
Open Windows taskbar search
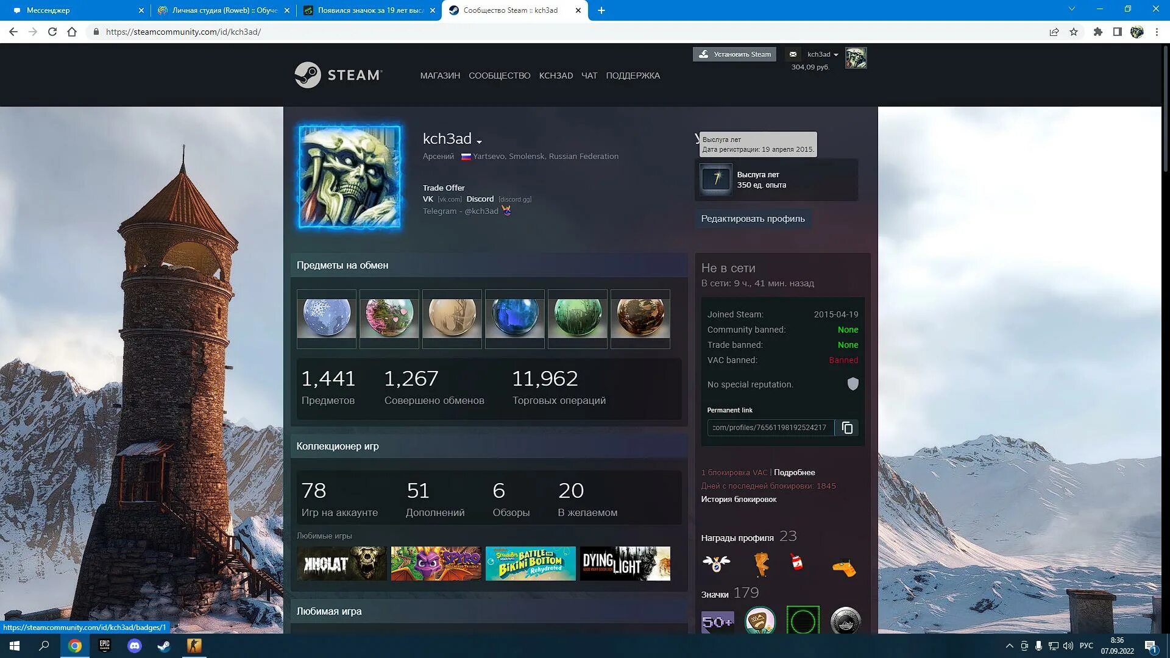click(44, 646)
